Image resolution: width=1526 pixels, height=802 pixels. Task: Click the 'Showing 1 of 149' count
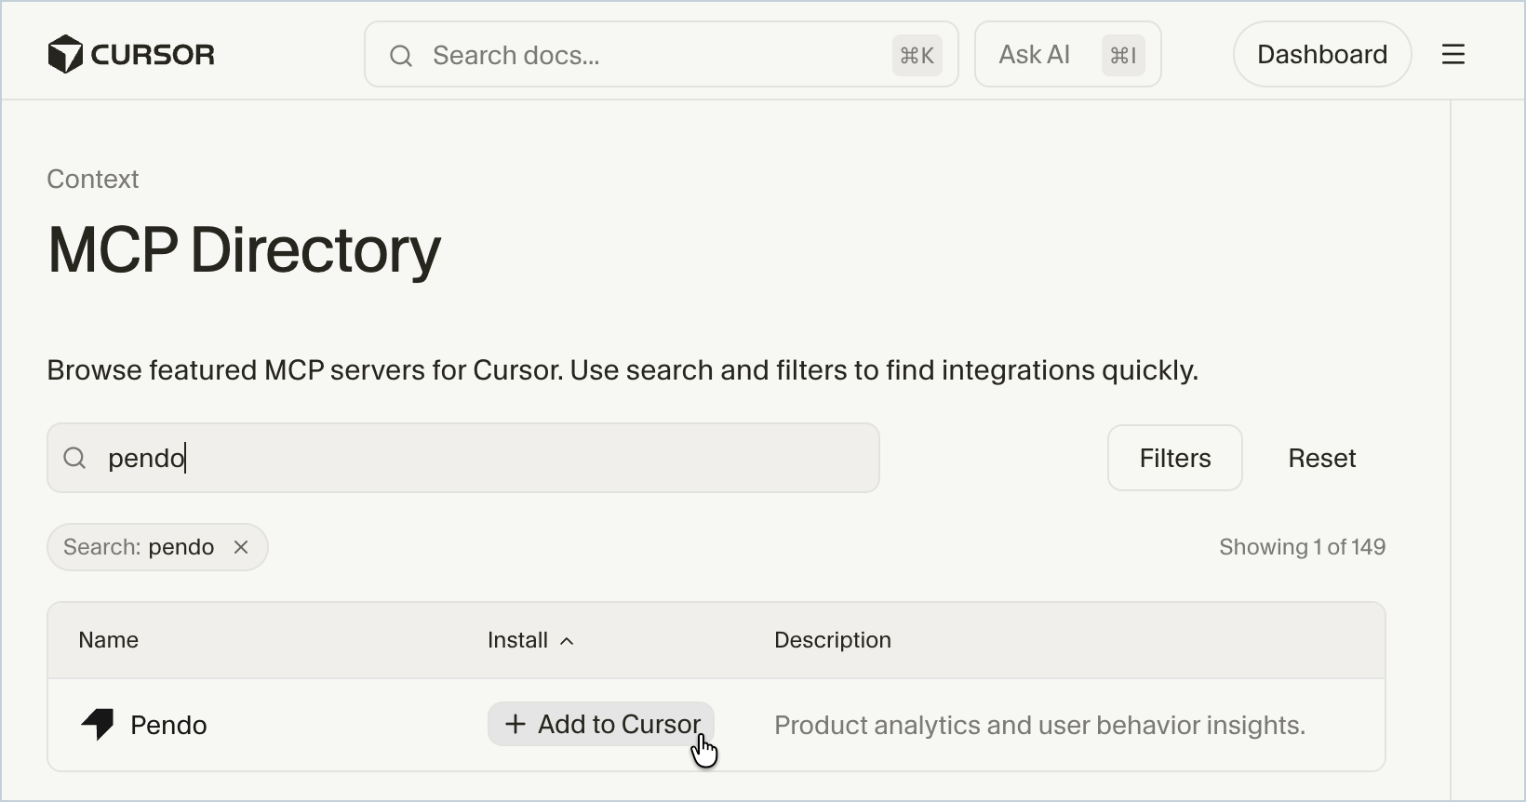[1303, 547]
